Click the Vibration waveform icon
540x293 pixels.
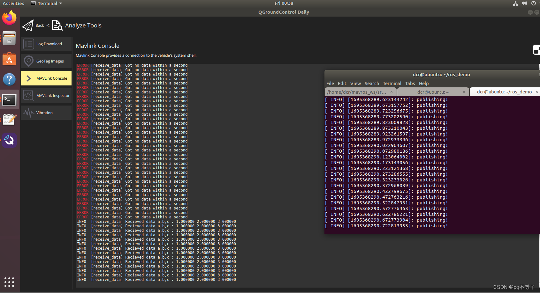coord(29,113)
